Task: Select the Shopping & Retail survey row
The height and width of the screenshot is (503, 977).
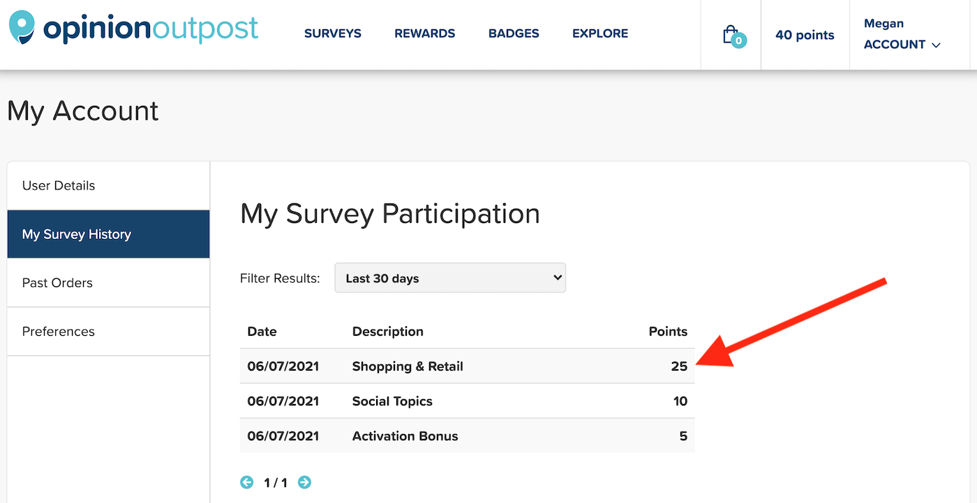Action: pos(408,366)
